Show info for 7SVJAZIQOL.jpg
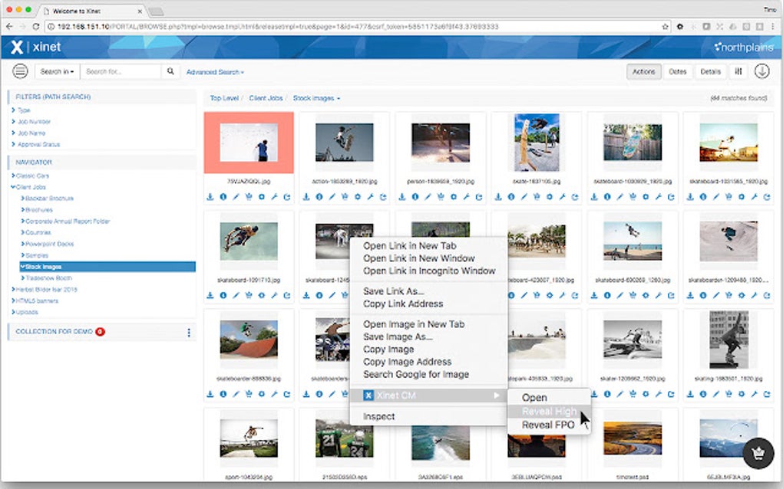783x489 pixels. point(223,197)
